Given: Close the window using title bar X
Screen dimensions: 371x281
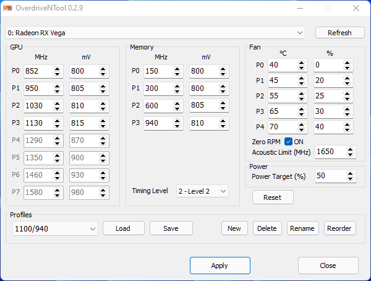Looking at the screenshot, I should click(356, 8).
